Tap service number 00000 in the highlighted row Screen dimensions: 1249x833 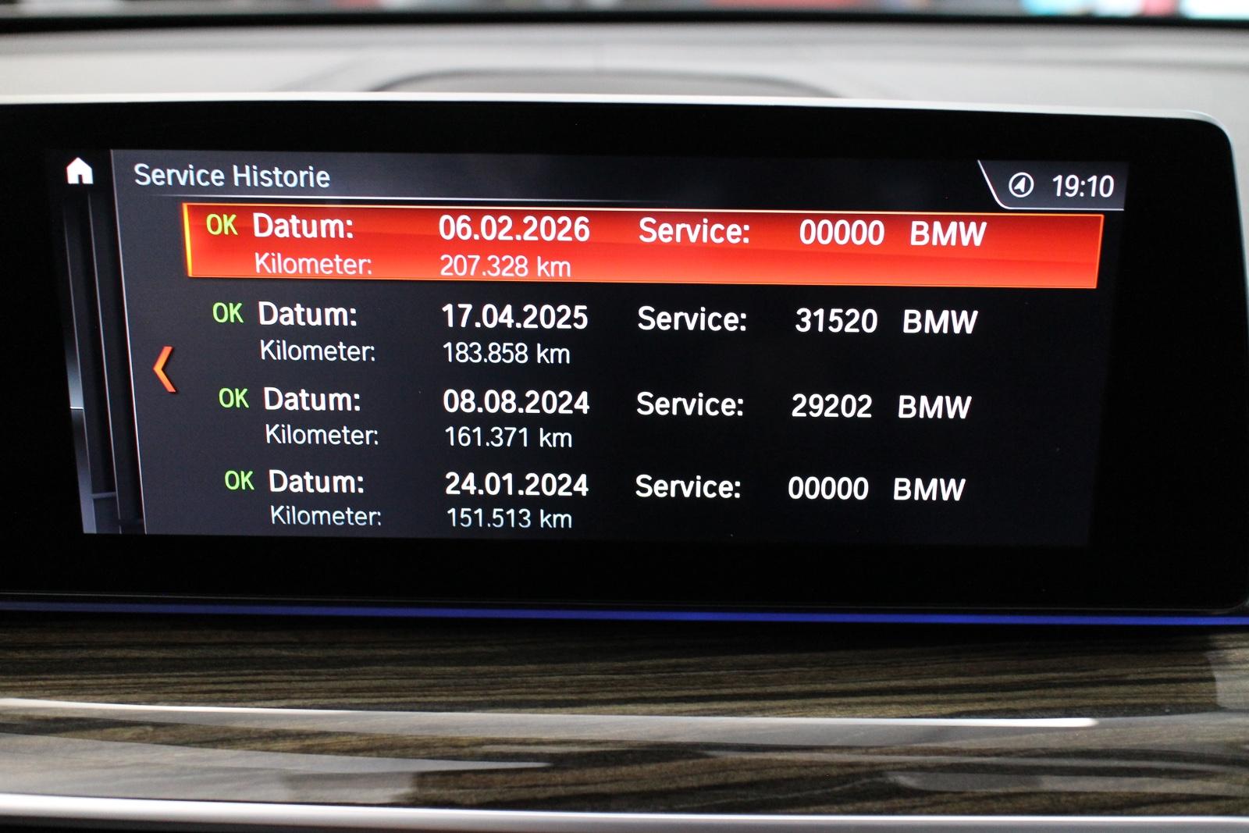point(842,233)
